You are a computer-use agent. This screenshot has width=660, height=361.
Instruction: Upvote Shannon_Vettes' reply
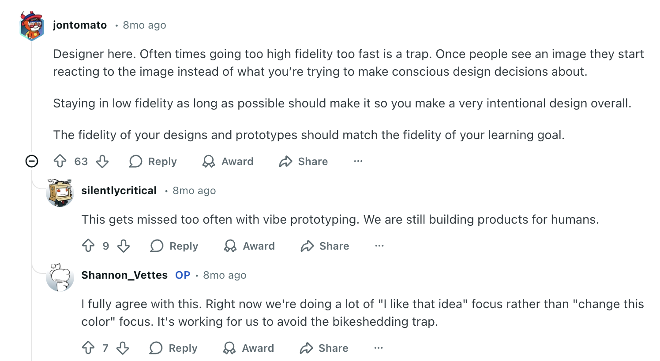click(88, 348)
